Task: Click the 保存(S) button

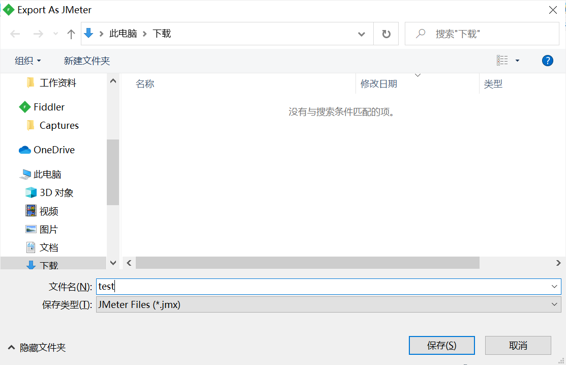Action: (441, 346)
